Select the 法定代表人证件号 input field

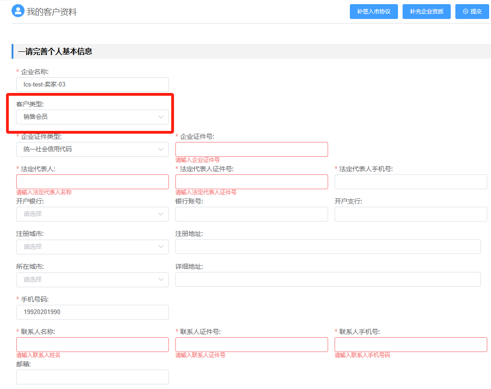point(251,182)
